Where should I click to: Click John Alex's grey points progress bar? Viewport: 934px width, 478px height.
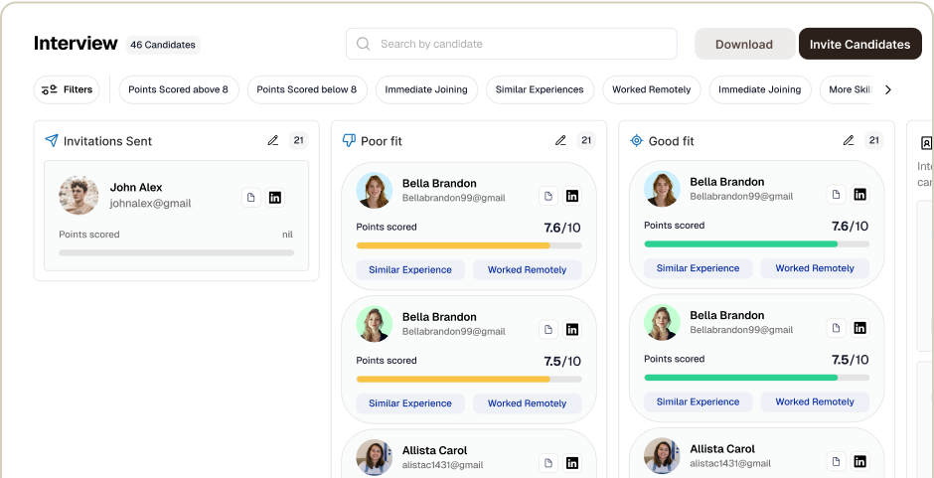coord(176,252)
